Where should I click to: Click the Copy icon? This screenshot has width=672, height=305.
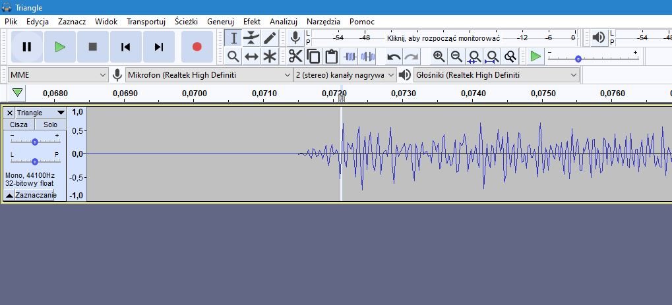pos(313,56)
